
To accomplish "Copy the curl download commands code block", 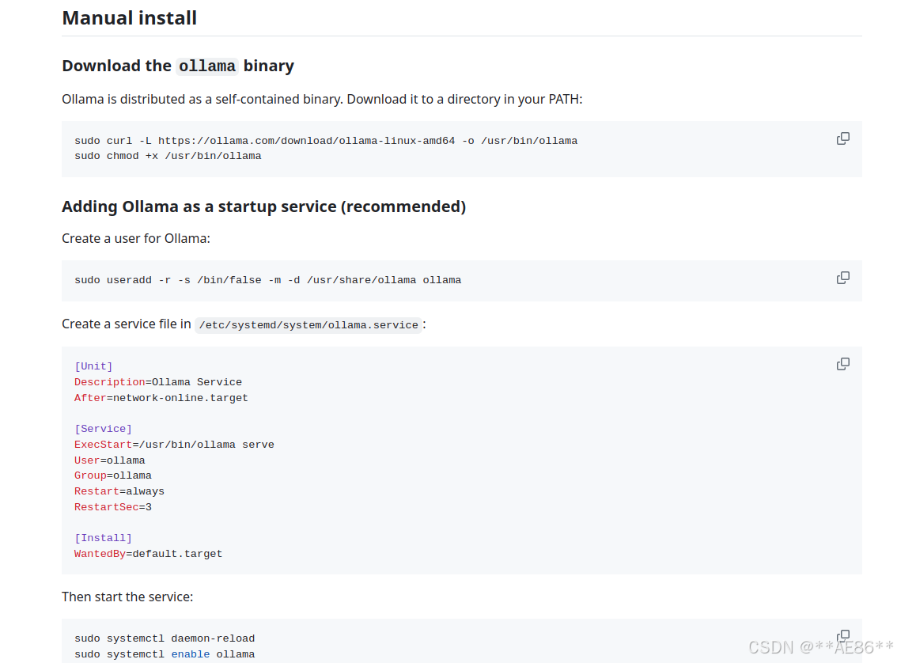I will (842, 138).
